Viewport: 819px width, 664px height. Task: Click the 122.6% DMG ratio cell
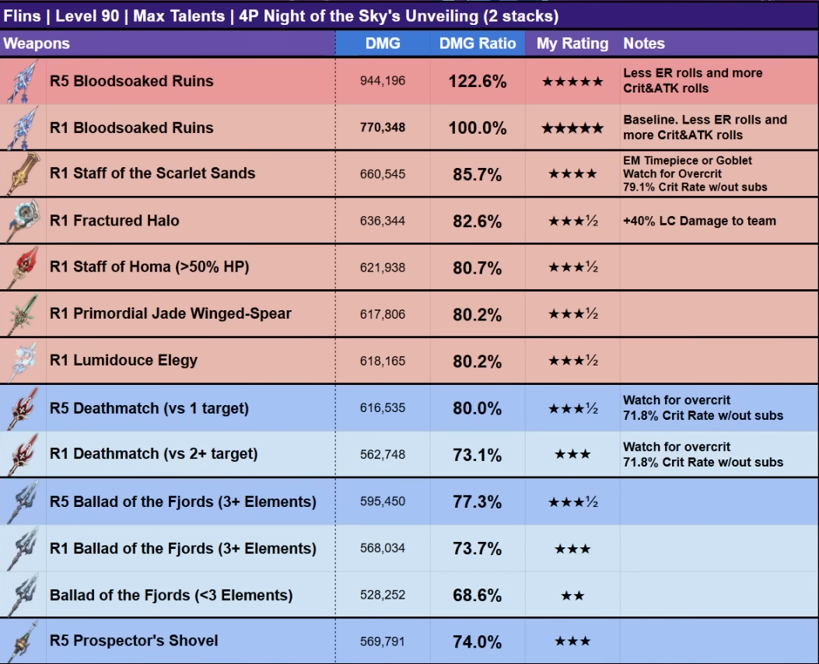478,82
